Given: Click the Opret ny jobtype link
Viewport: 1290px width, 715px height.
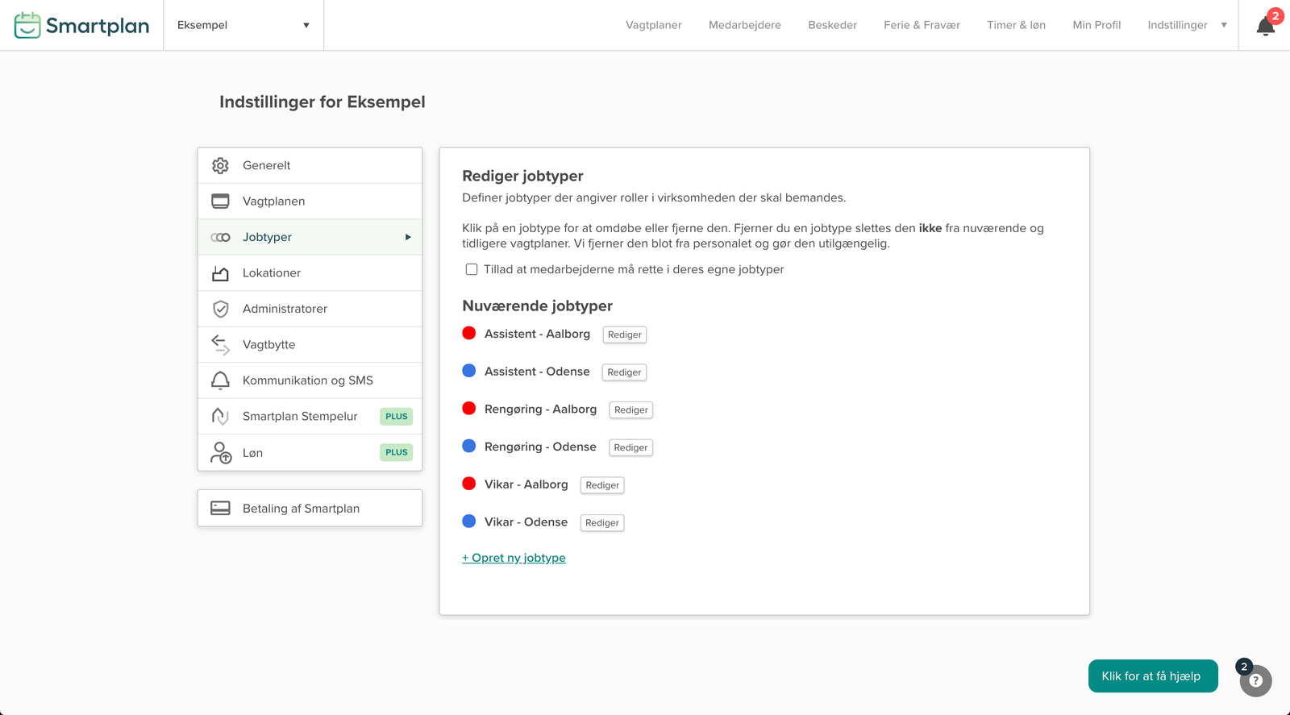Looking at the screenshot, I should (514, 558).
